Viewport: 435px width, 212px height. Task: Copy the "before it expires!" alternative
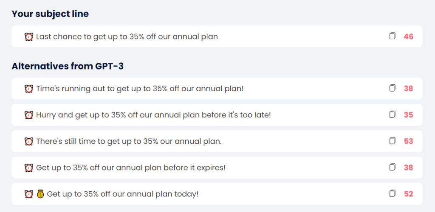[x=392, y=167]
